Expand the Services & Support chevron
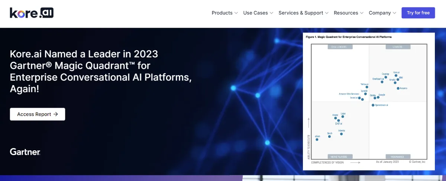The height and width of the screenshot is (181, 446). [327, 13]
